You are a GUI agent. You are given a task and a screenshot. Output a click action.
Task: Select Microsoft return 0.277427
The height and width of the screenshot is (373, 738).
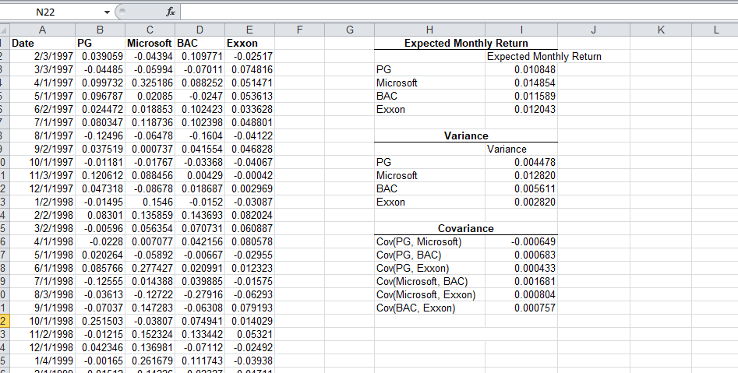point(150,268)
